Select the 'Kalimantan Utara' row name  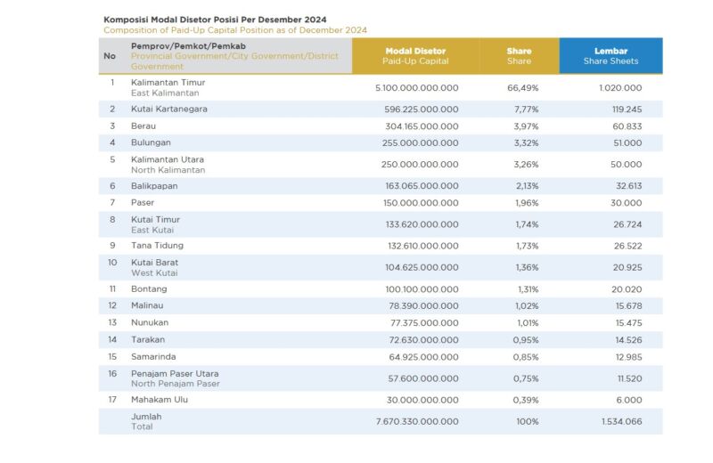click(168, 159)
